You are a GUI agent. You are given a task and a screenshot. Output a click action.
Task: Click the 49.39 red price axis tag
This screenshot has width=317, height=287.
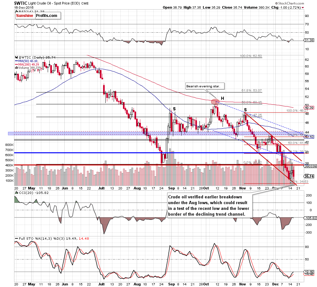click(309, 108)
